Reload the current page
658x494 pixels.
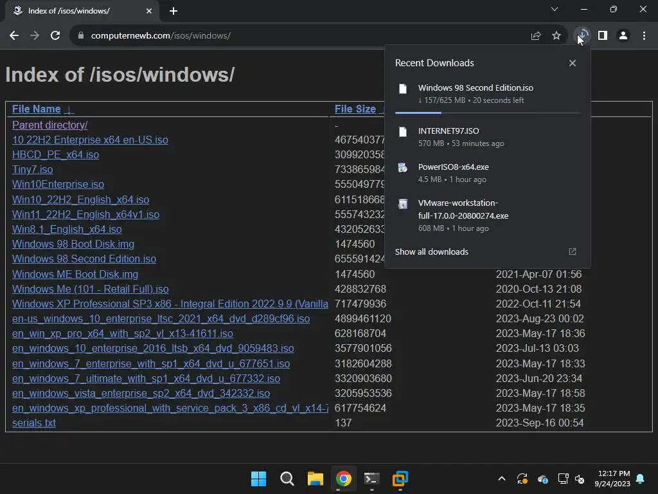click(x=55, y=36)
